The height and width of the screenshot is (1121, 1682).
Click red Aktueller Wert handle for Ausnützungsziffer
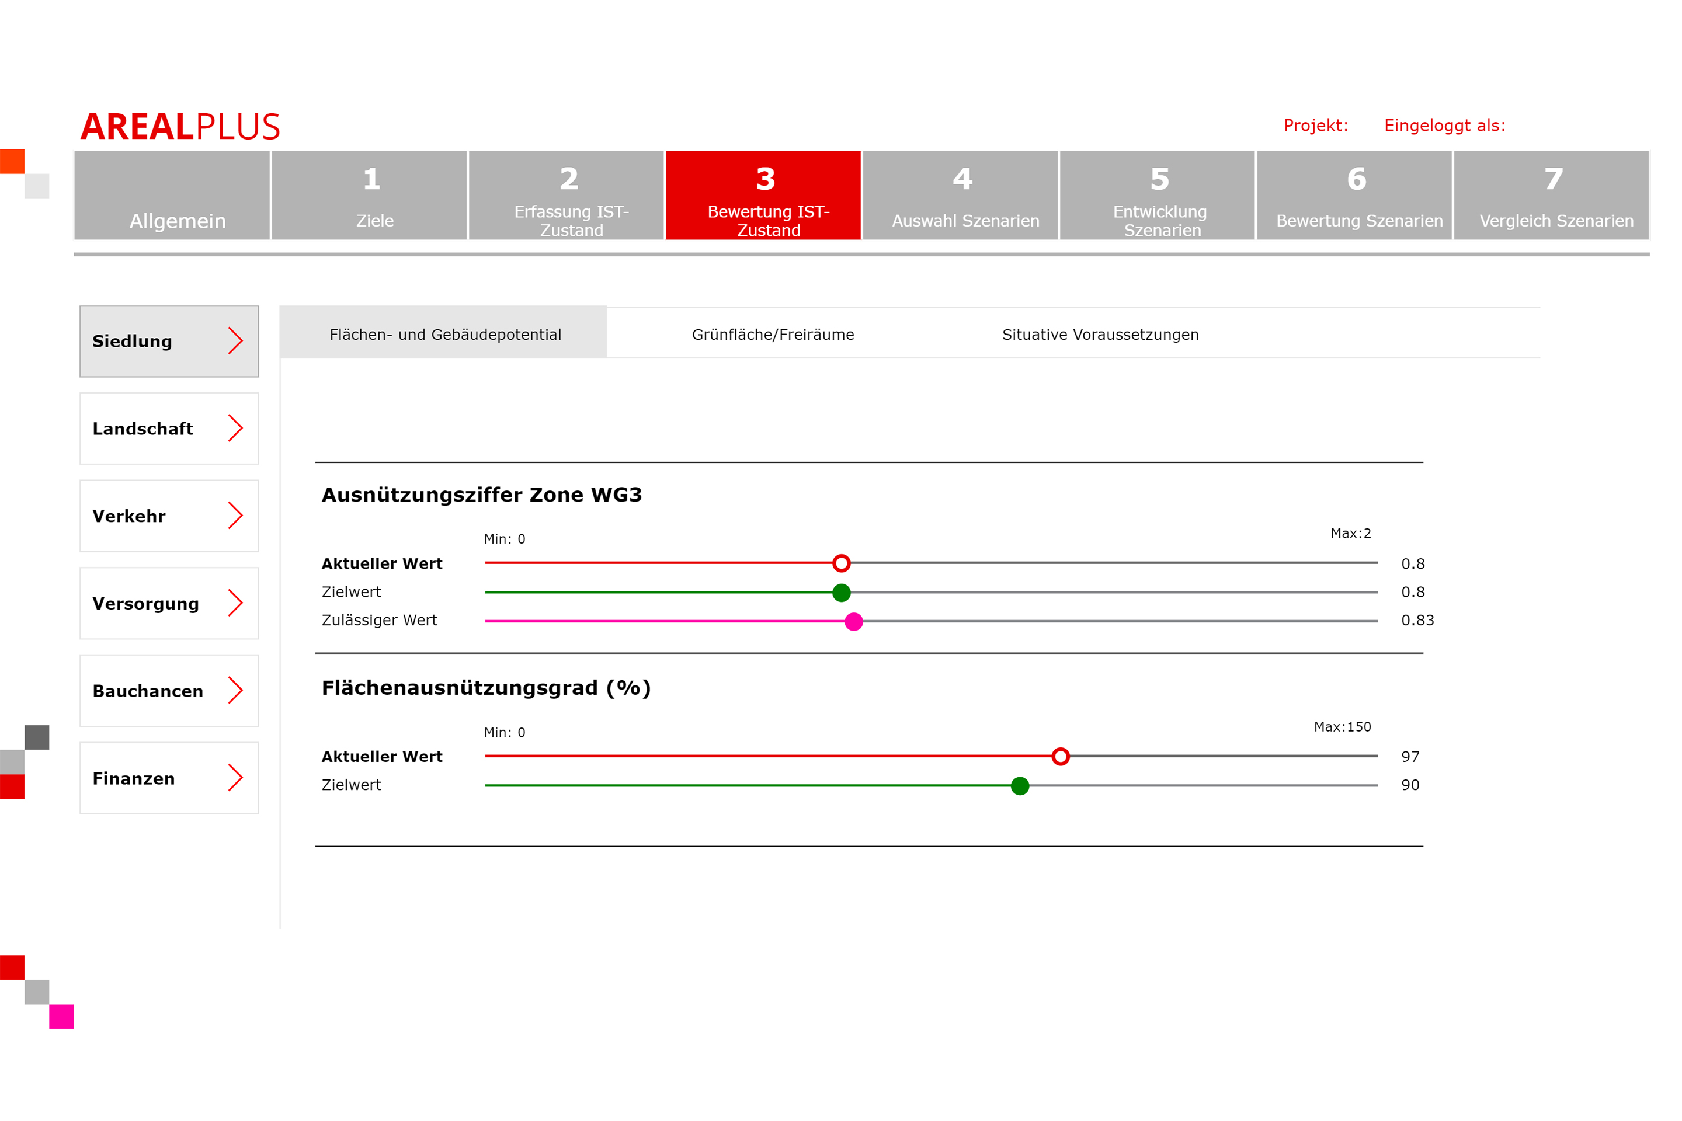point(842,563)
